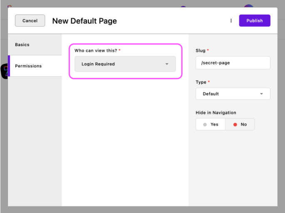Set Hide in Navigation to No

[x=240, y=125]
